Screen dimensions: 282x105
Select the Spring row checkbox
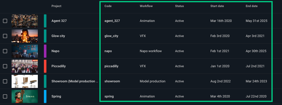coord(5,96)
